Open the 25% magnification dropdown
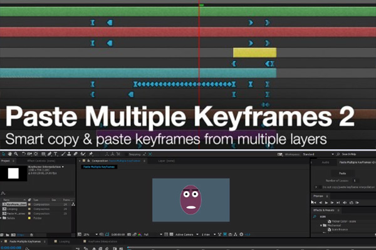 (91, 234)
